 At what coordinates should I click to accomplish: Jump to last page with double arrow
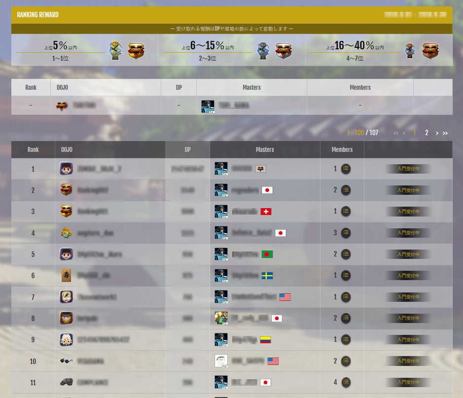coord(445,133)
